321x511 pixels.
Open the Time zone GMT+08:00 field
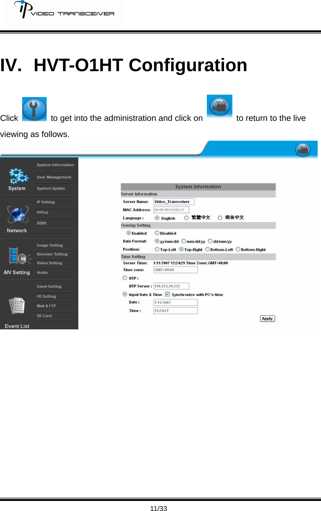click(176, 270)
